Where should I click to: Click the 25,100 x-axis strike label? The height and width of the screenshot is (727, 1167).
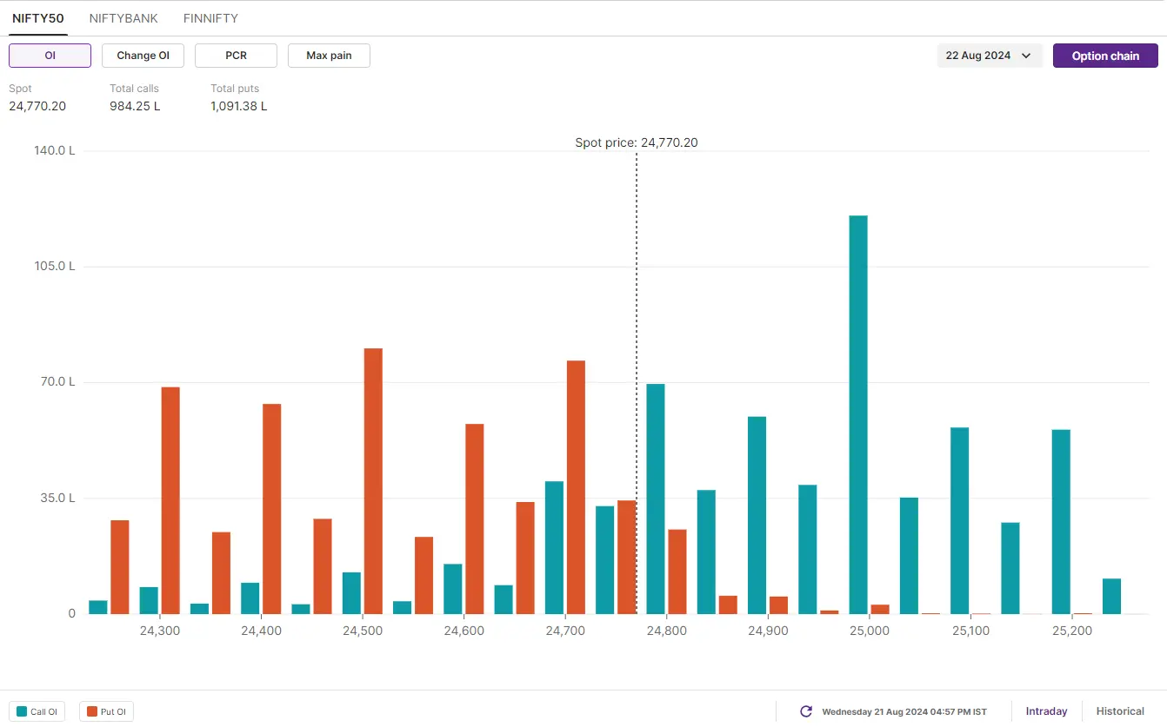[970, 631]
